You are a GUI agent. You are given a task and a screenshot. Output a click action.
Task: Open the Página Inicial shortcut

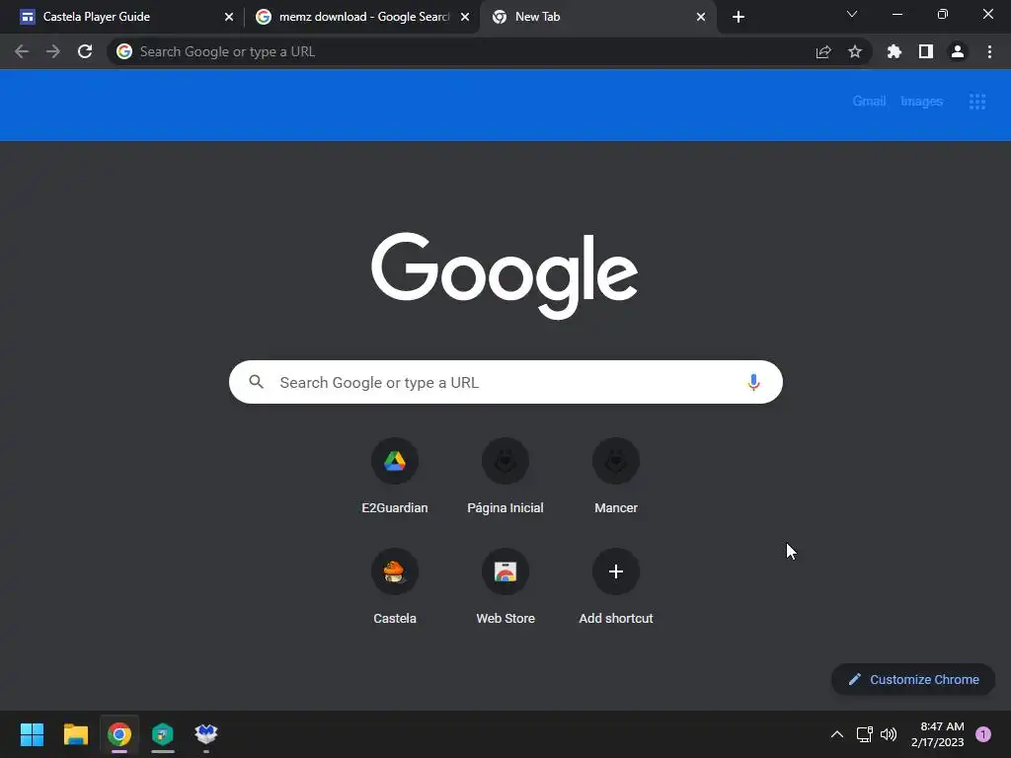(x=505, y=477)
